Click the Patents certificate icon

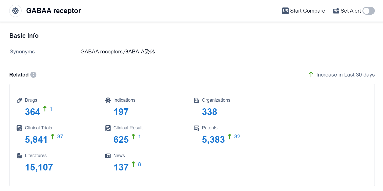197,128
